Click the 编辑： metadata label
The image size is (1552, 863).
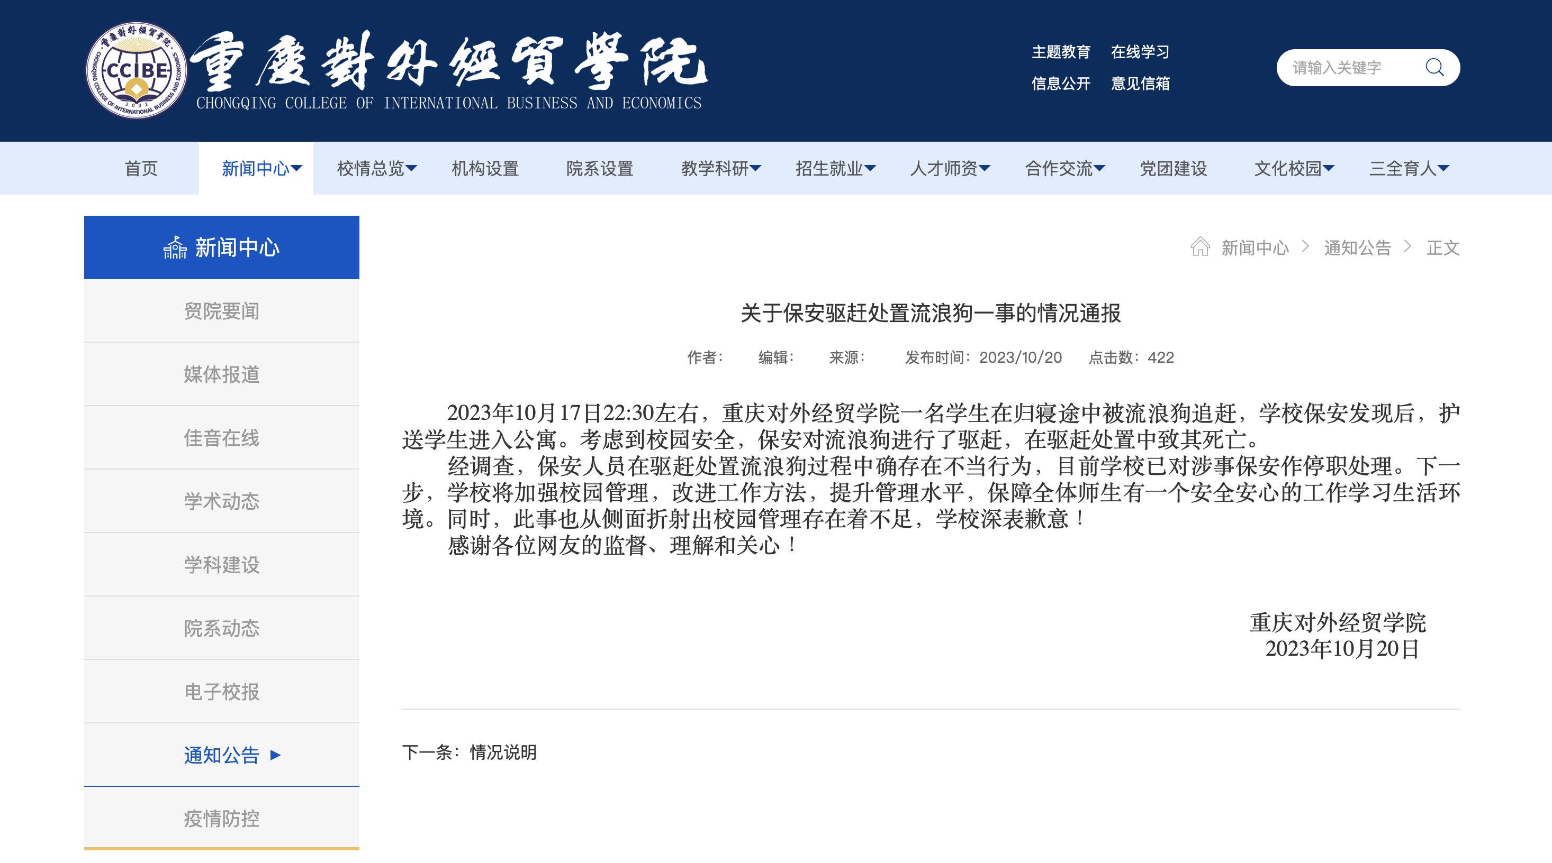[x=776, y=357]
